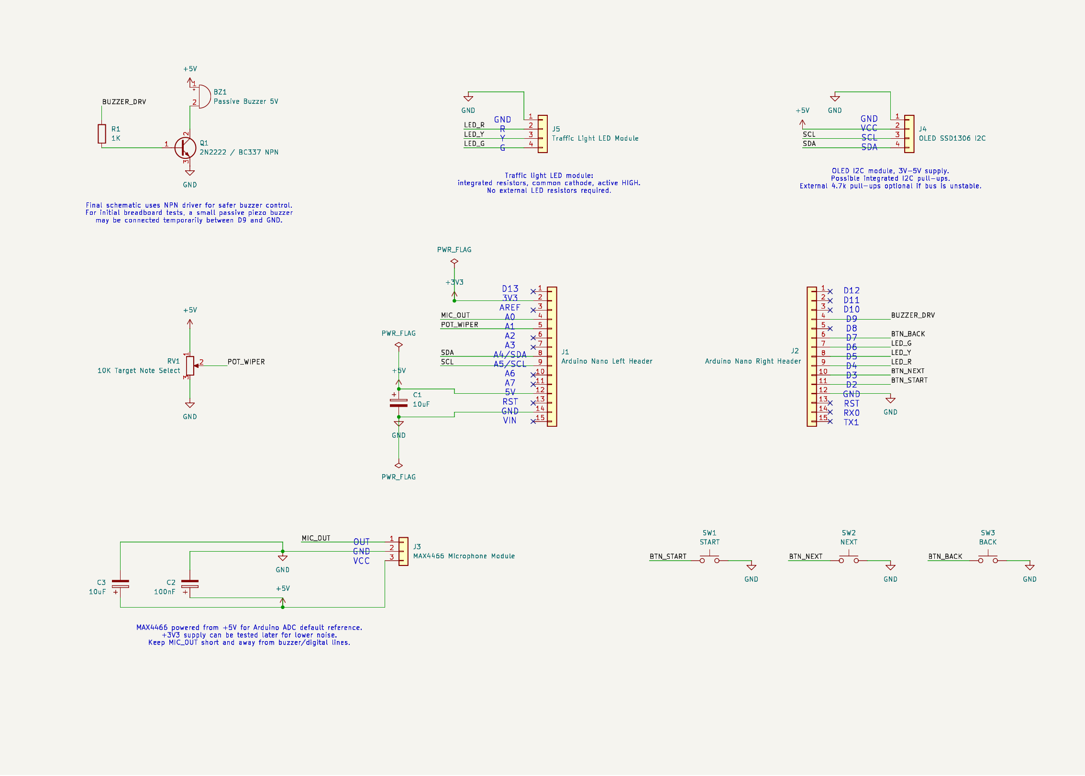
Task: Select the SCL label beside connector J4
Action: point(809,134)
